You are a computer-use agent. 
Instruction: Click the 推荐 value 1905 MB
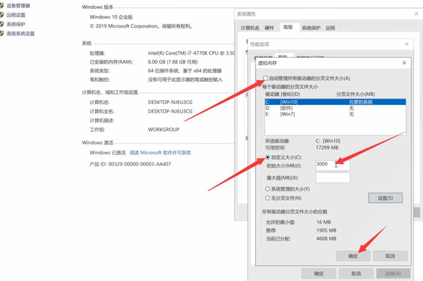pyautogui.click(x=327, y=231)
